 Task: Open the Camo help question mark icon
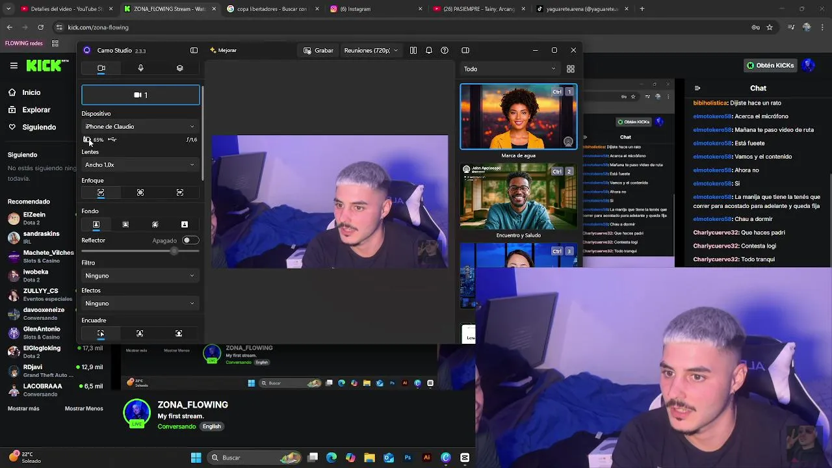point(445,50)
